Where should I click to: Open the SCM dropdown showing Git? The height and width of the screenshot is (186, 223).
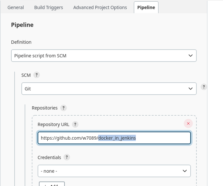(x=109, y=88)
